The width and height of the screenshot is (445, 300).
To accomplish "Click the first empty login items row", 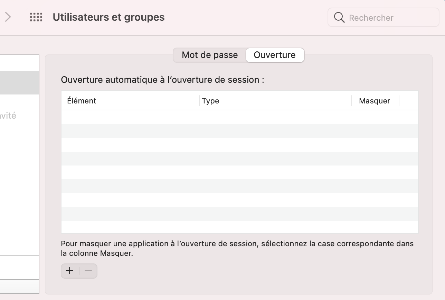I will point(239,117).
